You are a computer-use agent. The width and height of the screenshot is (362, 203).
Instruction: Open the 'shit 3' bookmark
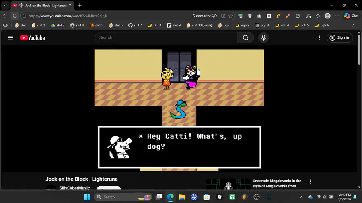(x=58, y=25)
